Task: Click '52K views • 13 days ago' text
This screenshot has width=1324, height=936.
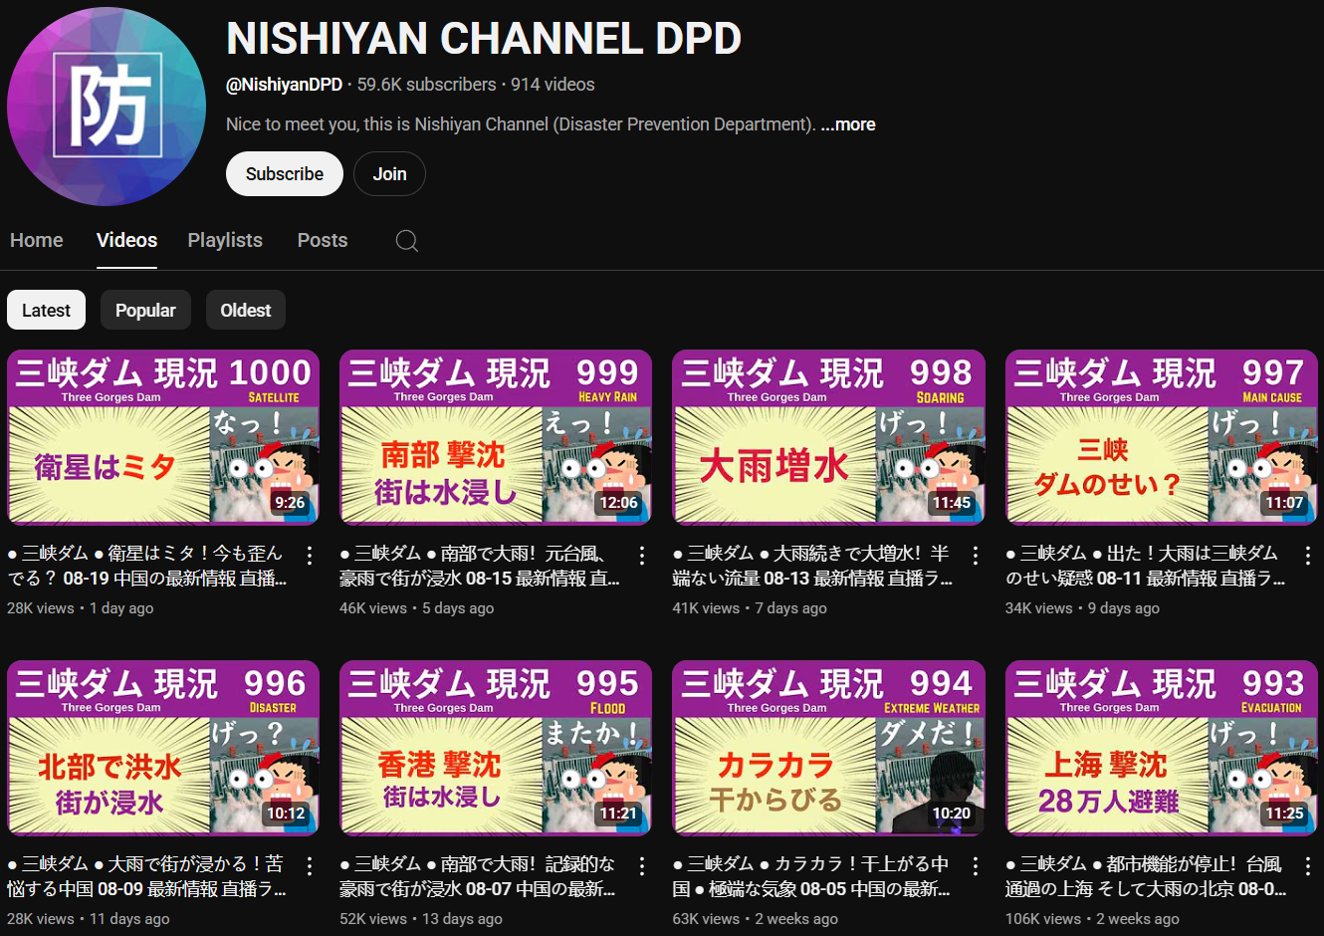Action: click(421, 919)
